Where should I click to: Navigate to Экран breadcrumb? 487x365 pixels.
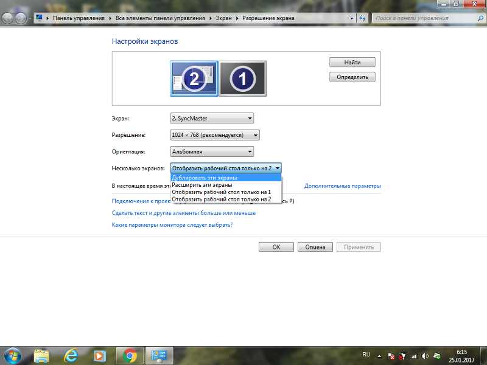tap(223, 18)
